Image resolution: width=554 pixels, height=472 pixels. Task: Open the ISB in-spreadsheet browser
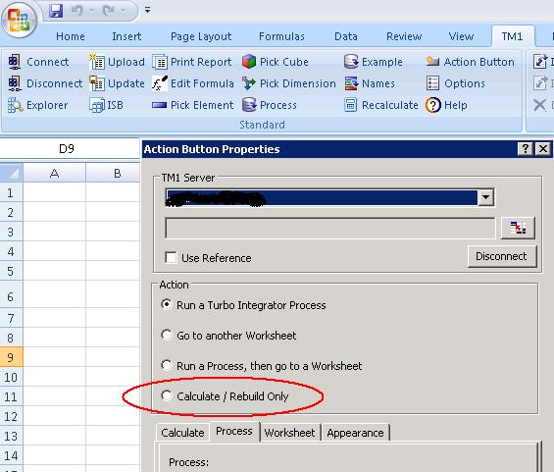click(106, 105)
